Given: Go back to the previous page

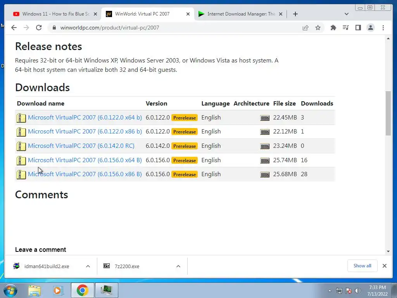Looking at the screenshot, I should click(14, 28).
